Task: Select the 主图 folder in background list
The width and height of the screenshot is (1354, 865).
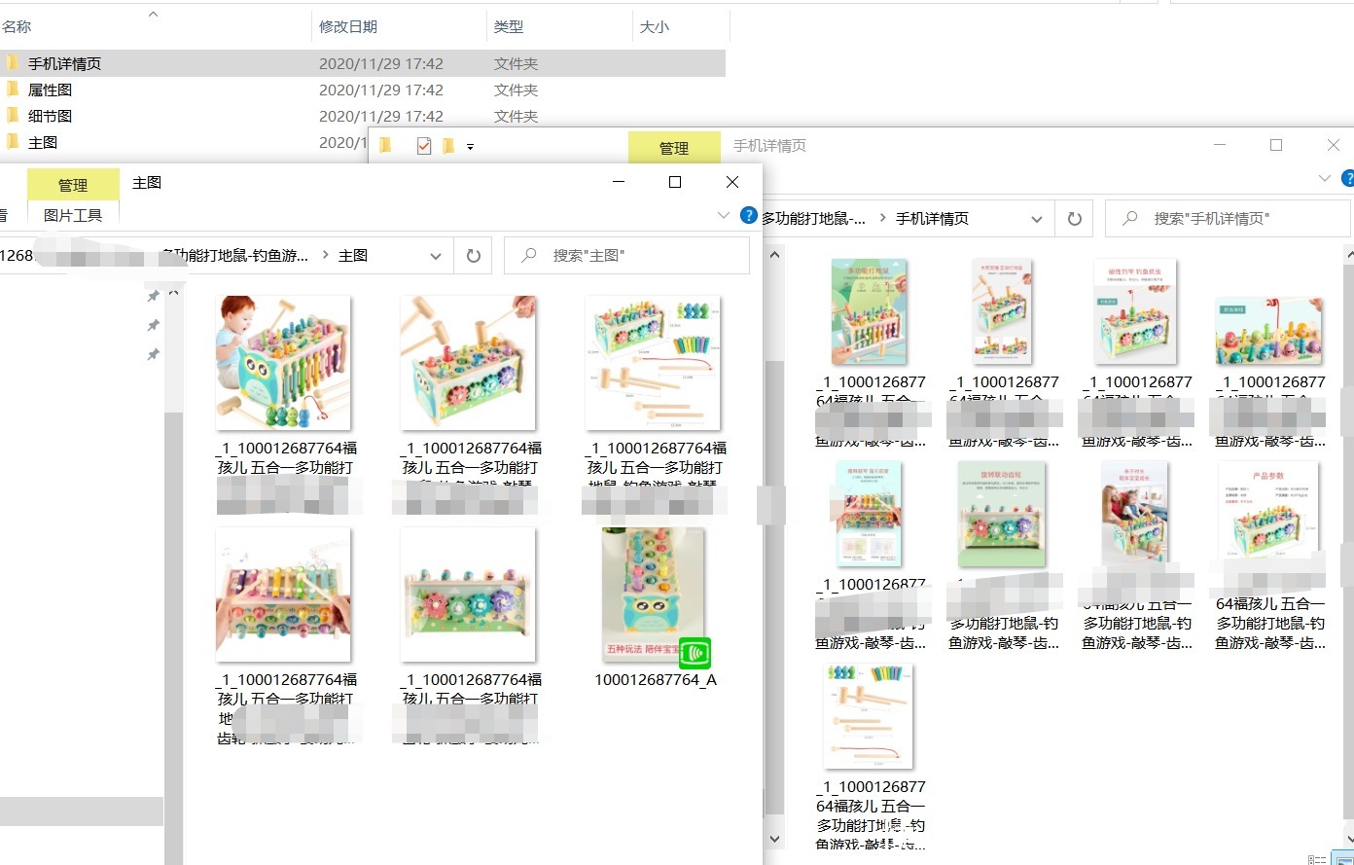Action: point(43,142)
